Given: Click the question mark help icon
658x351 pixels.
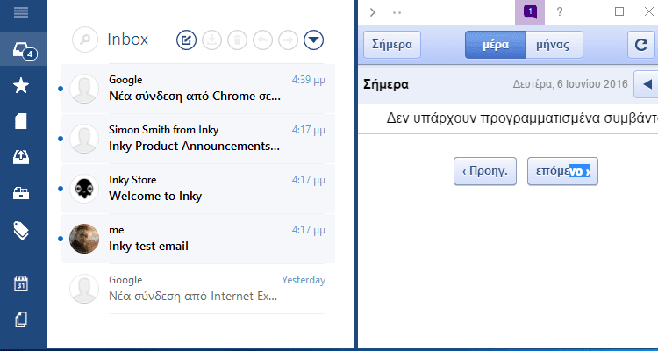Looking at the screenshot, I should (x=560, y=11).
